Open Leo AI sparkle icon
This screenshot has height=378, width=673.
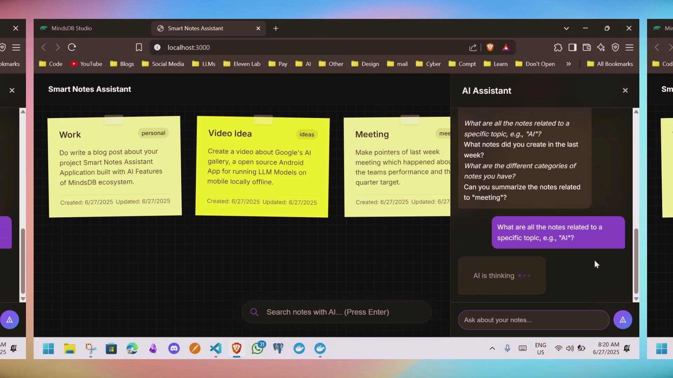click(x=601, y=47)
